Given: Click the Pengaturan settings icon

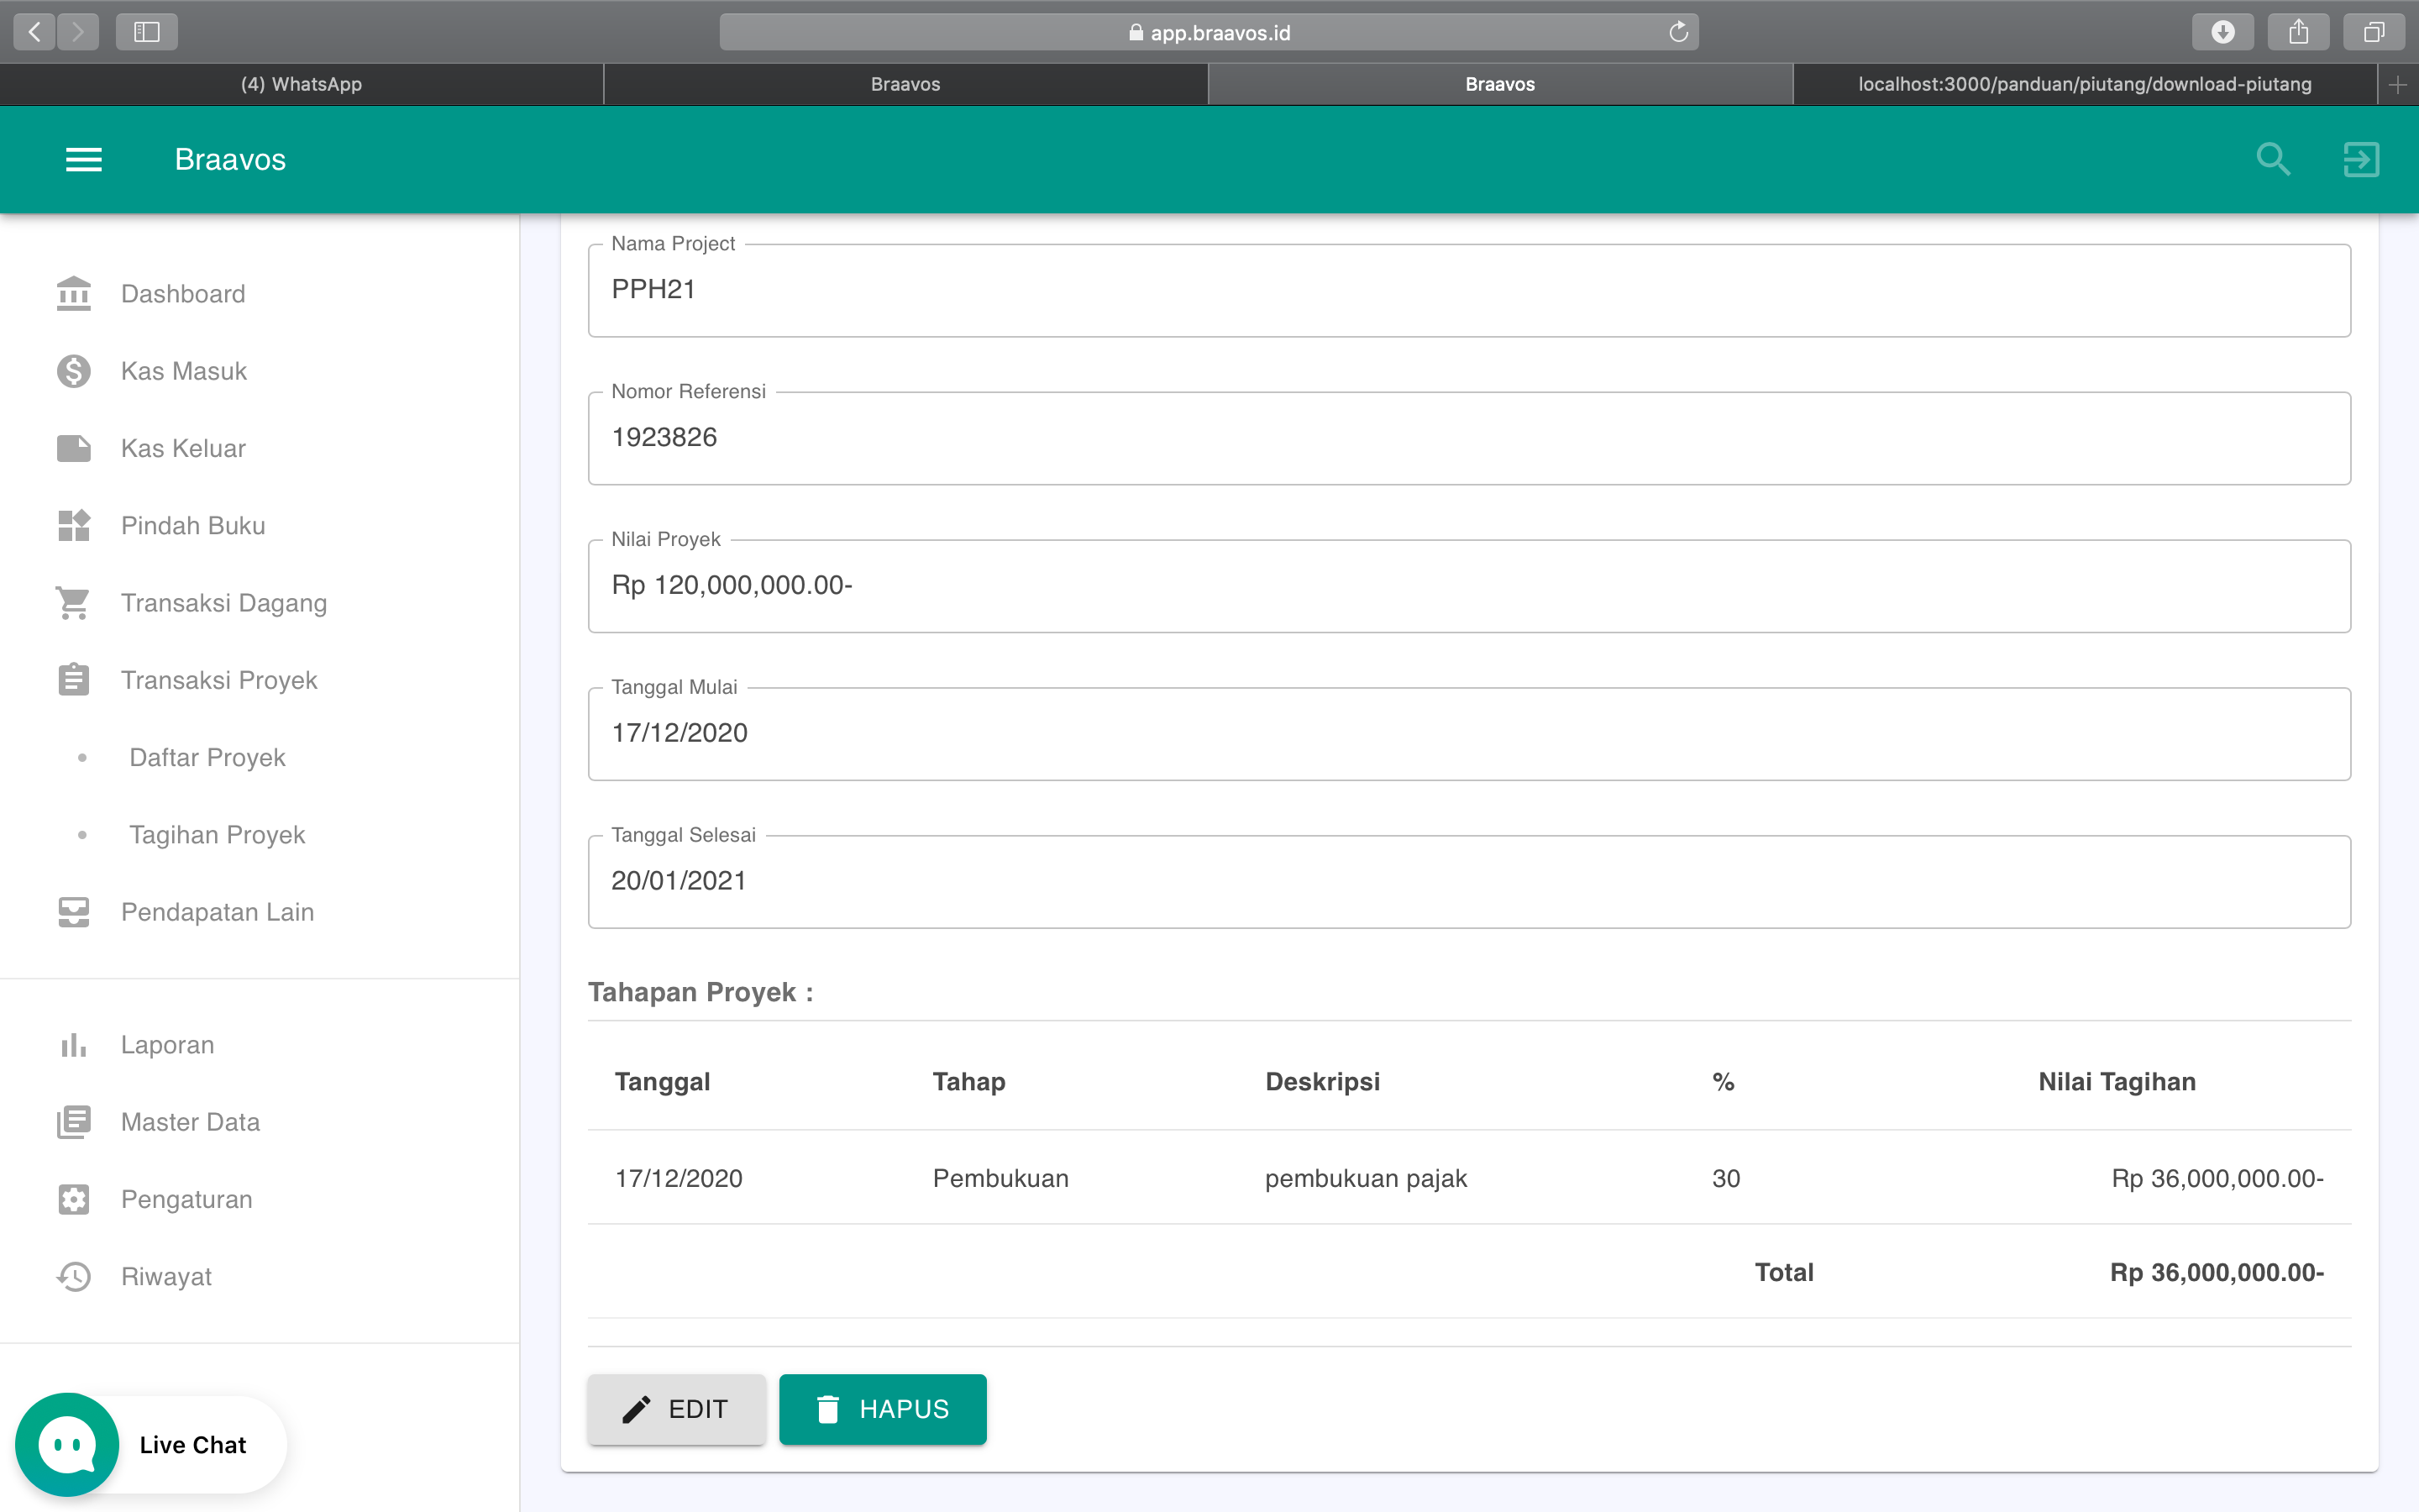Looking at the screenshot, I should [x=74, y=1199].
